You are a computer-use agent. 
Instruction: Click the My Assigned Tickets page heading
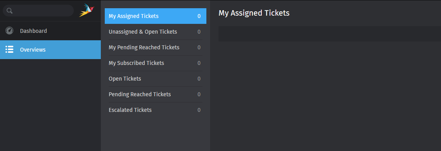[254, 13]
